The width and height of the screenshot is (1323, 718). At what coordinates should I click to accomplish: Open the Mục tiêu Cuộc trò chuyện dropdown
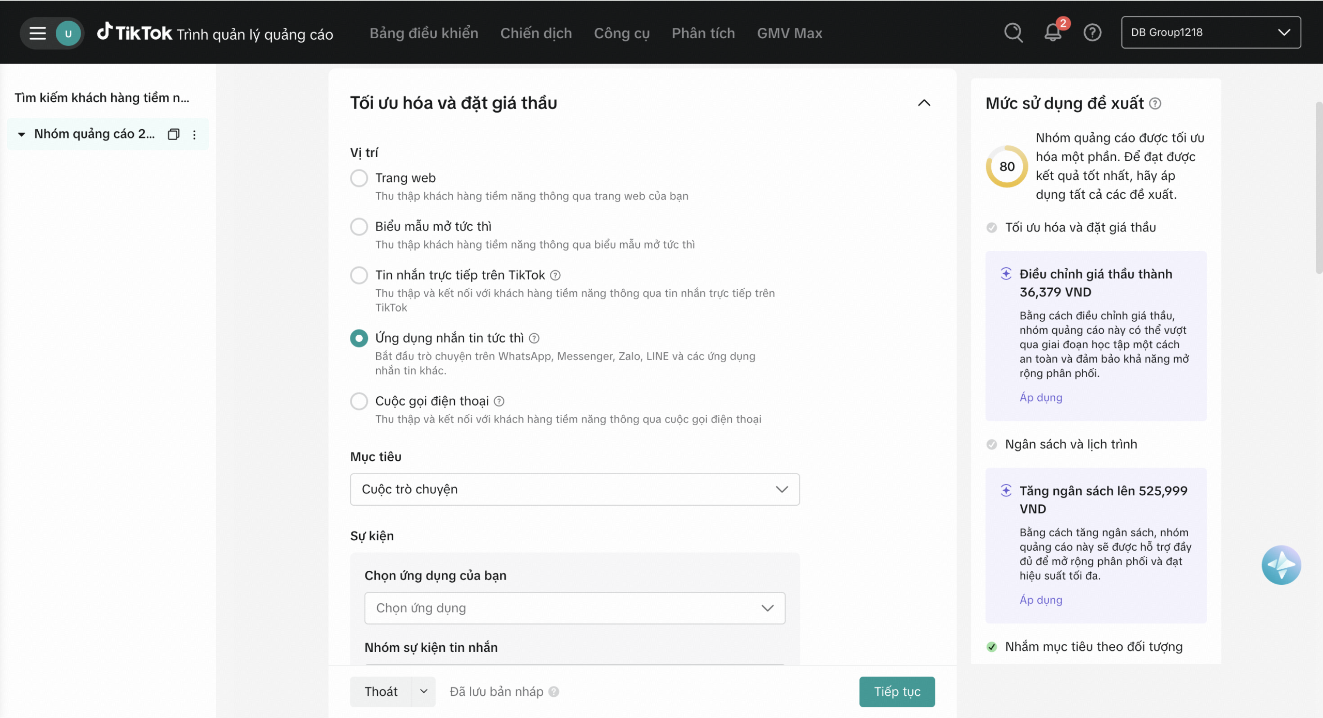(574, 489)
